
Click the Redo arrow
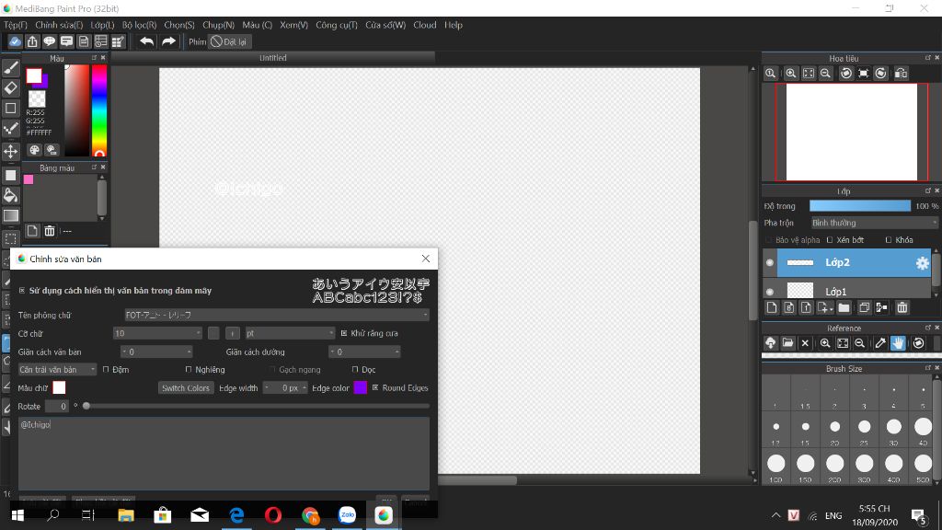point(169,41)
